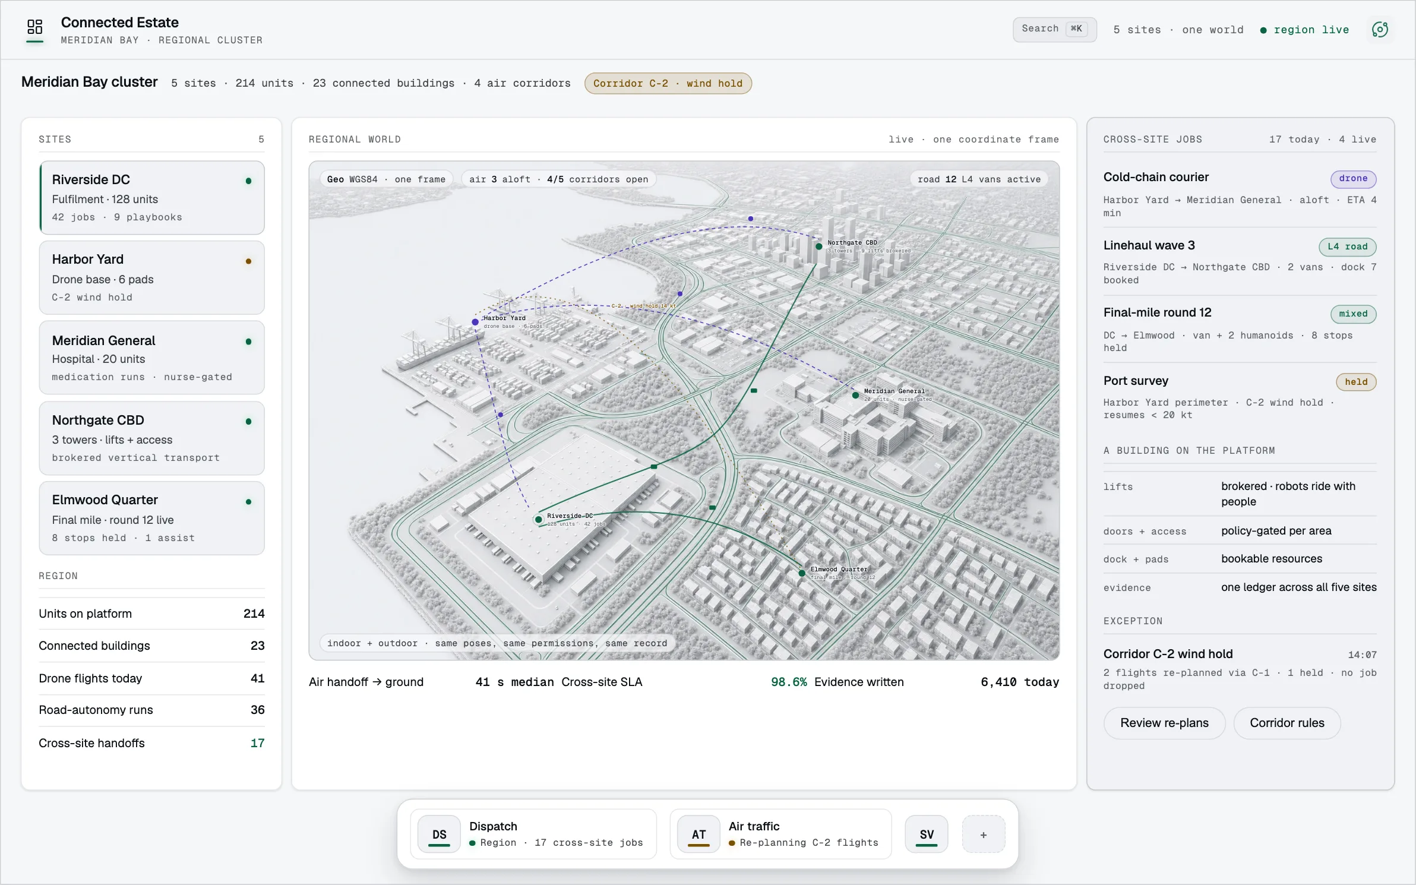Image resolution: width=1416 pixels, height=885 pixels.
Task: Open the DS Dispatch agent badge
Action: point(439,835)
